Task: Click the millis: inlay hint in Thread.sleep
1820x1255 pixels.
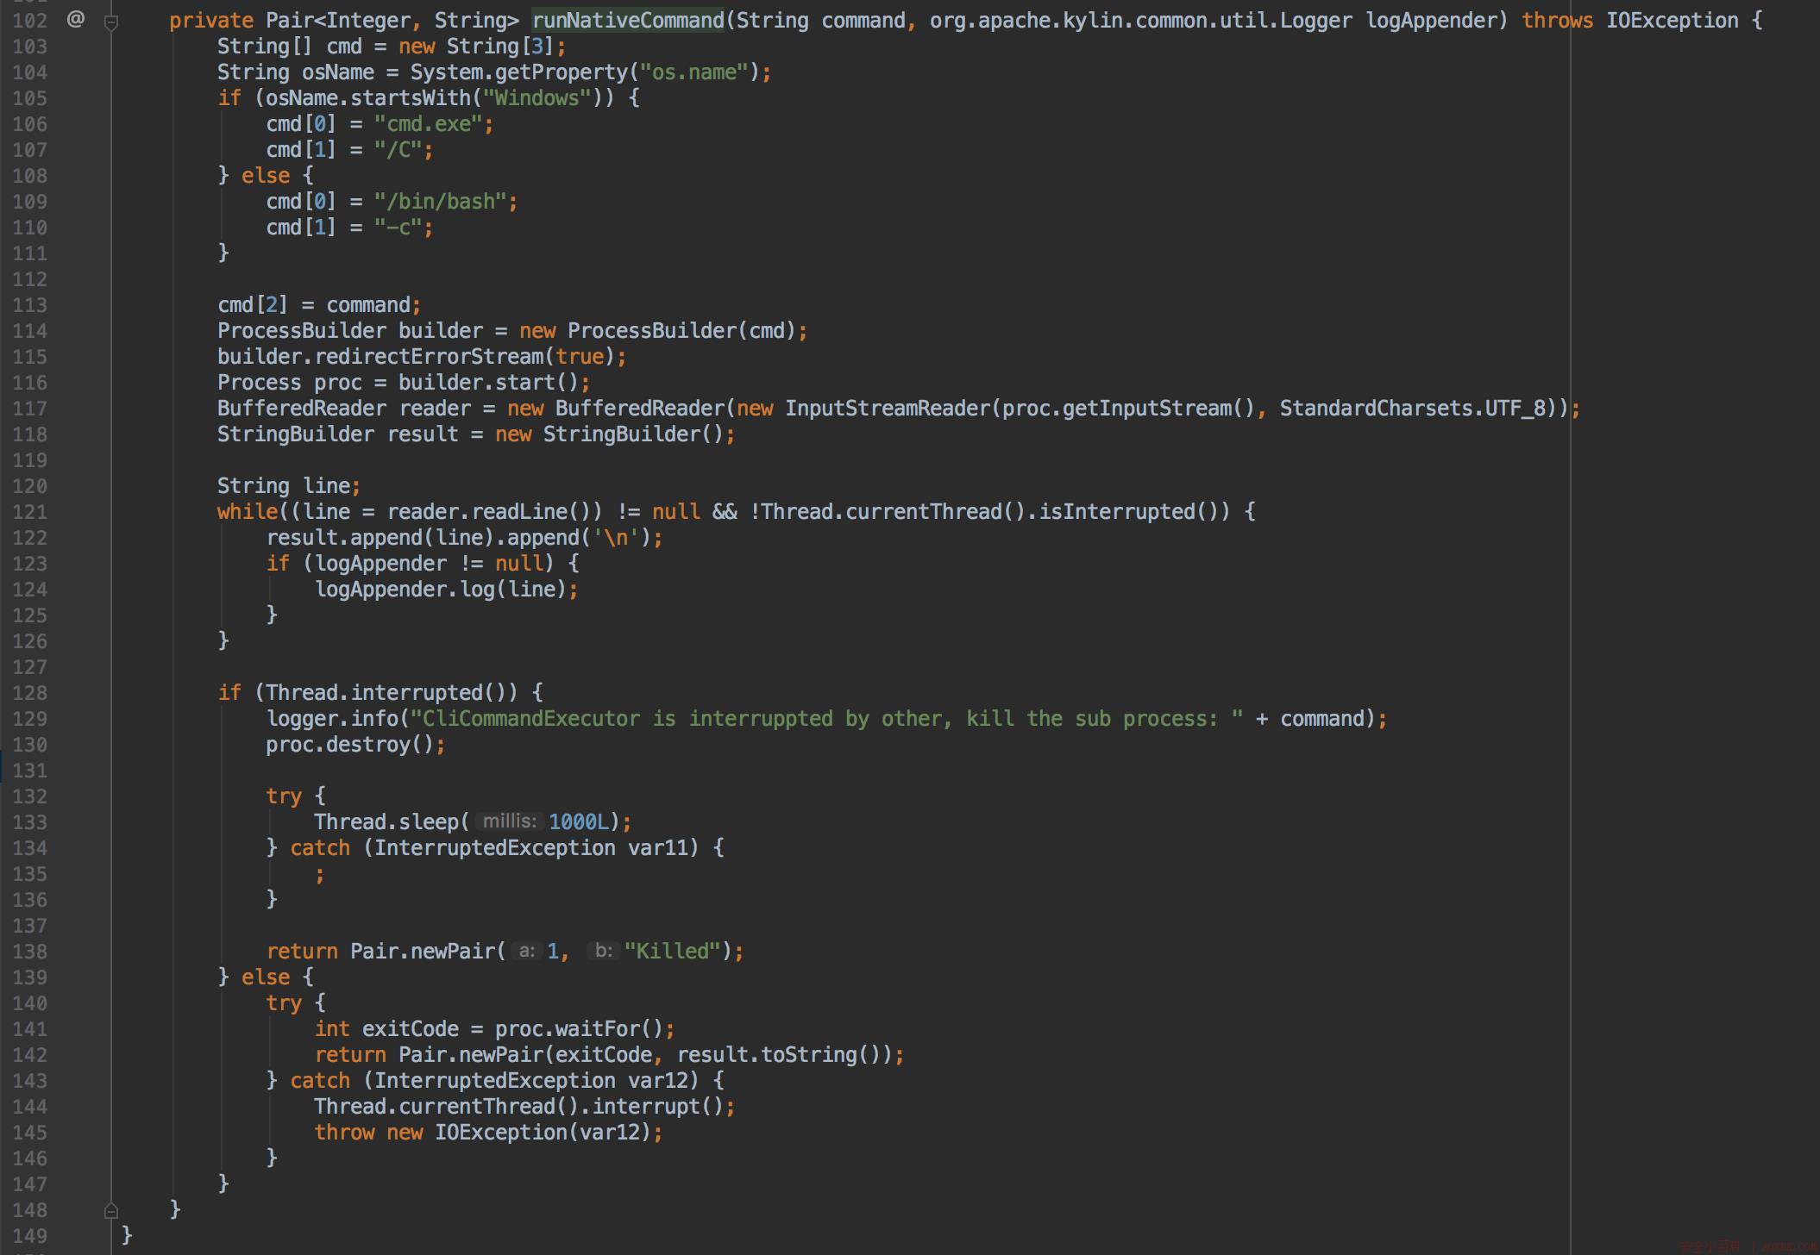Action: tap(509, 821)
